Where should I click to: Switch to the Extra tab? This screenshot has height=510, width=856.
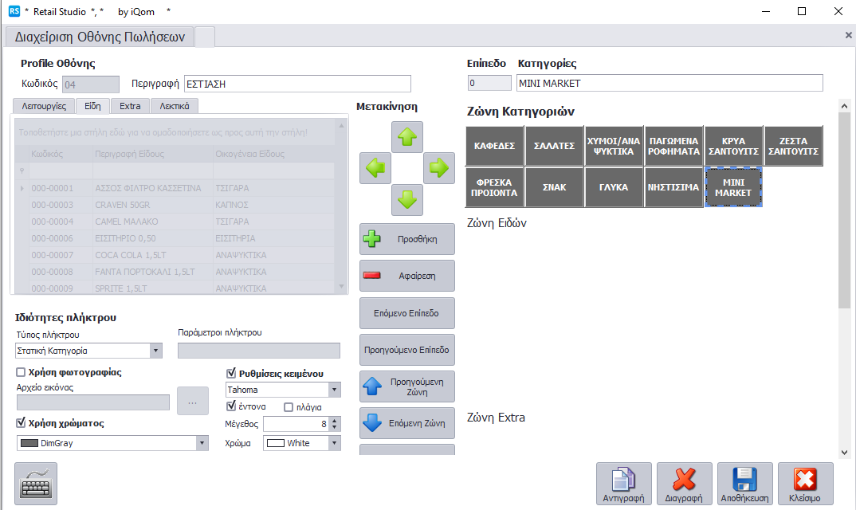130,105
